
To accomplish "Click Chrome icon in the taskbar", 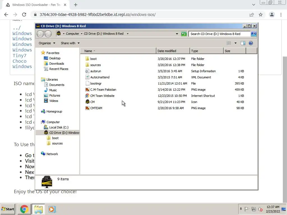I will pos(24,209).
